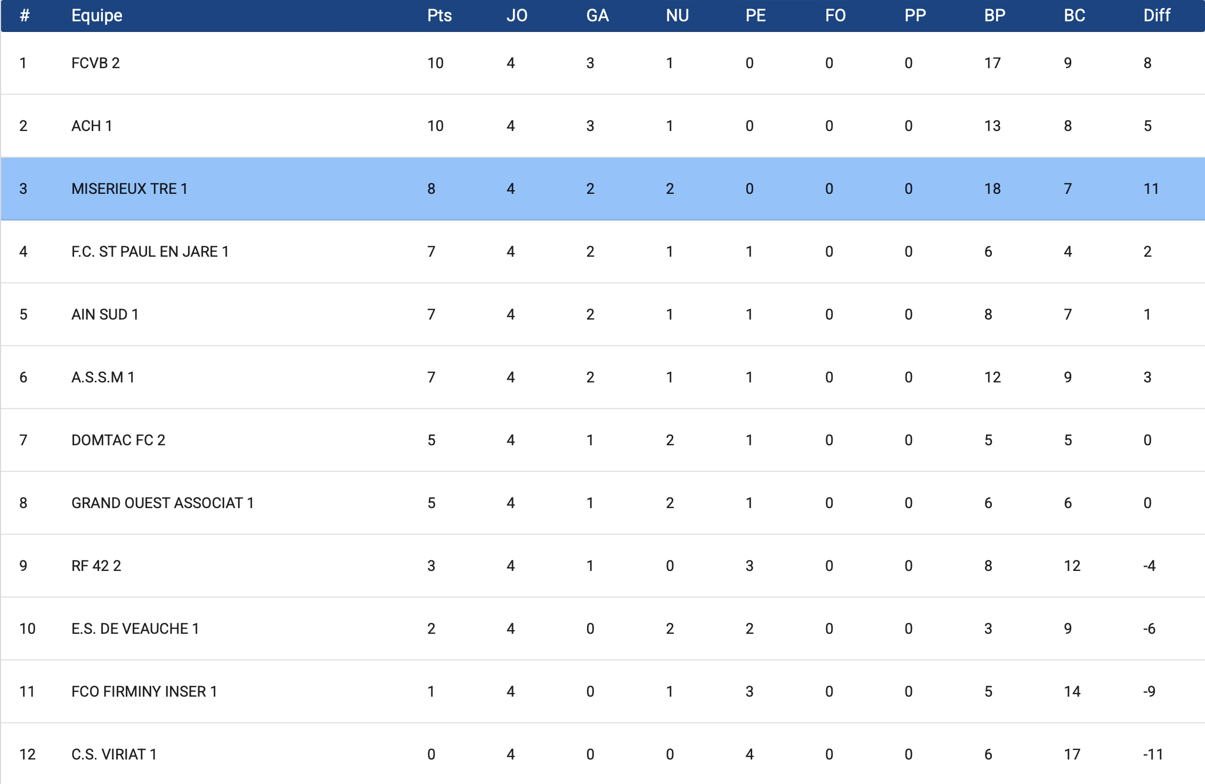Select FCO FIRMINY INSER 1 team
The width and height of the screenshot is (1205, 784).
tap(144, 691)
